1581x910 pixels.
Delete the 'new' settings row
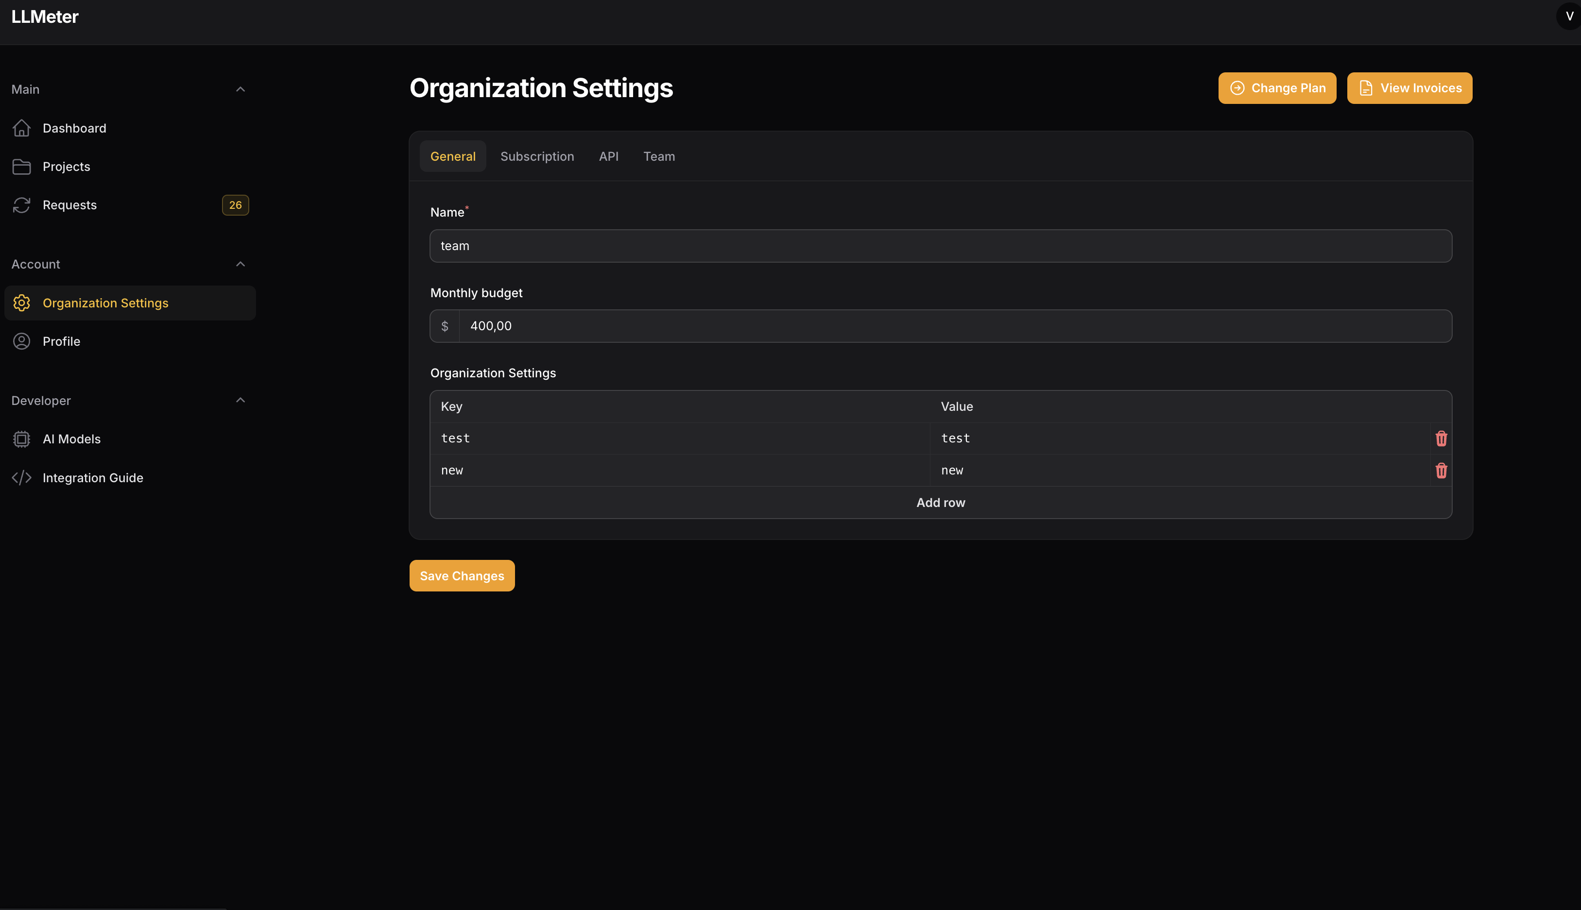[1441, 471]
